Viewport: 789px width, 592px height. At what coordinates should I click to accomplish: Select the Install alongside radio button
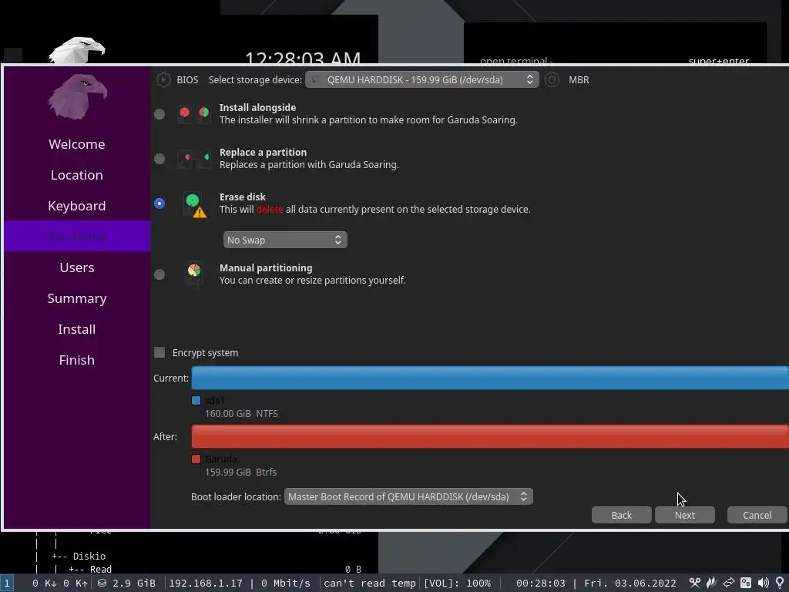click(159, 114)
